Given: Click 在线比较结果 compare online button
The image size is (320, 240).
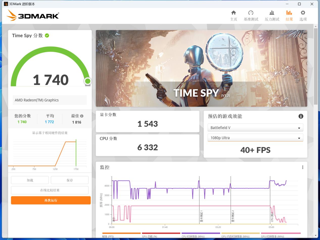Looking at the screenshot, I should (x=50, y=190).
